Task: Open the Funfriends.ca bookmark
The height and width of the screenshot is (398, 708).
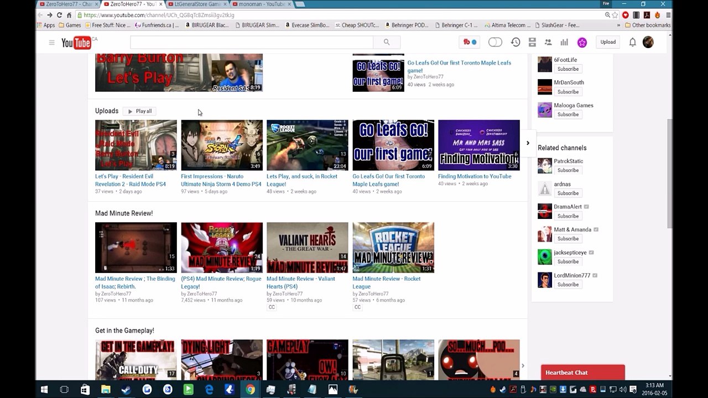Action: [157, 25]
